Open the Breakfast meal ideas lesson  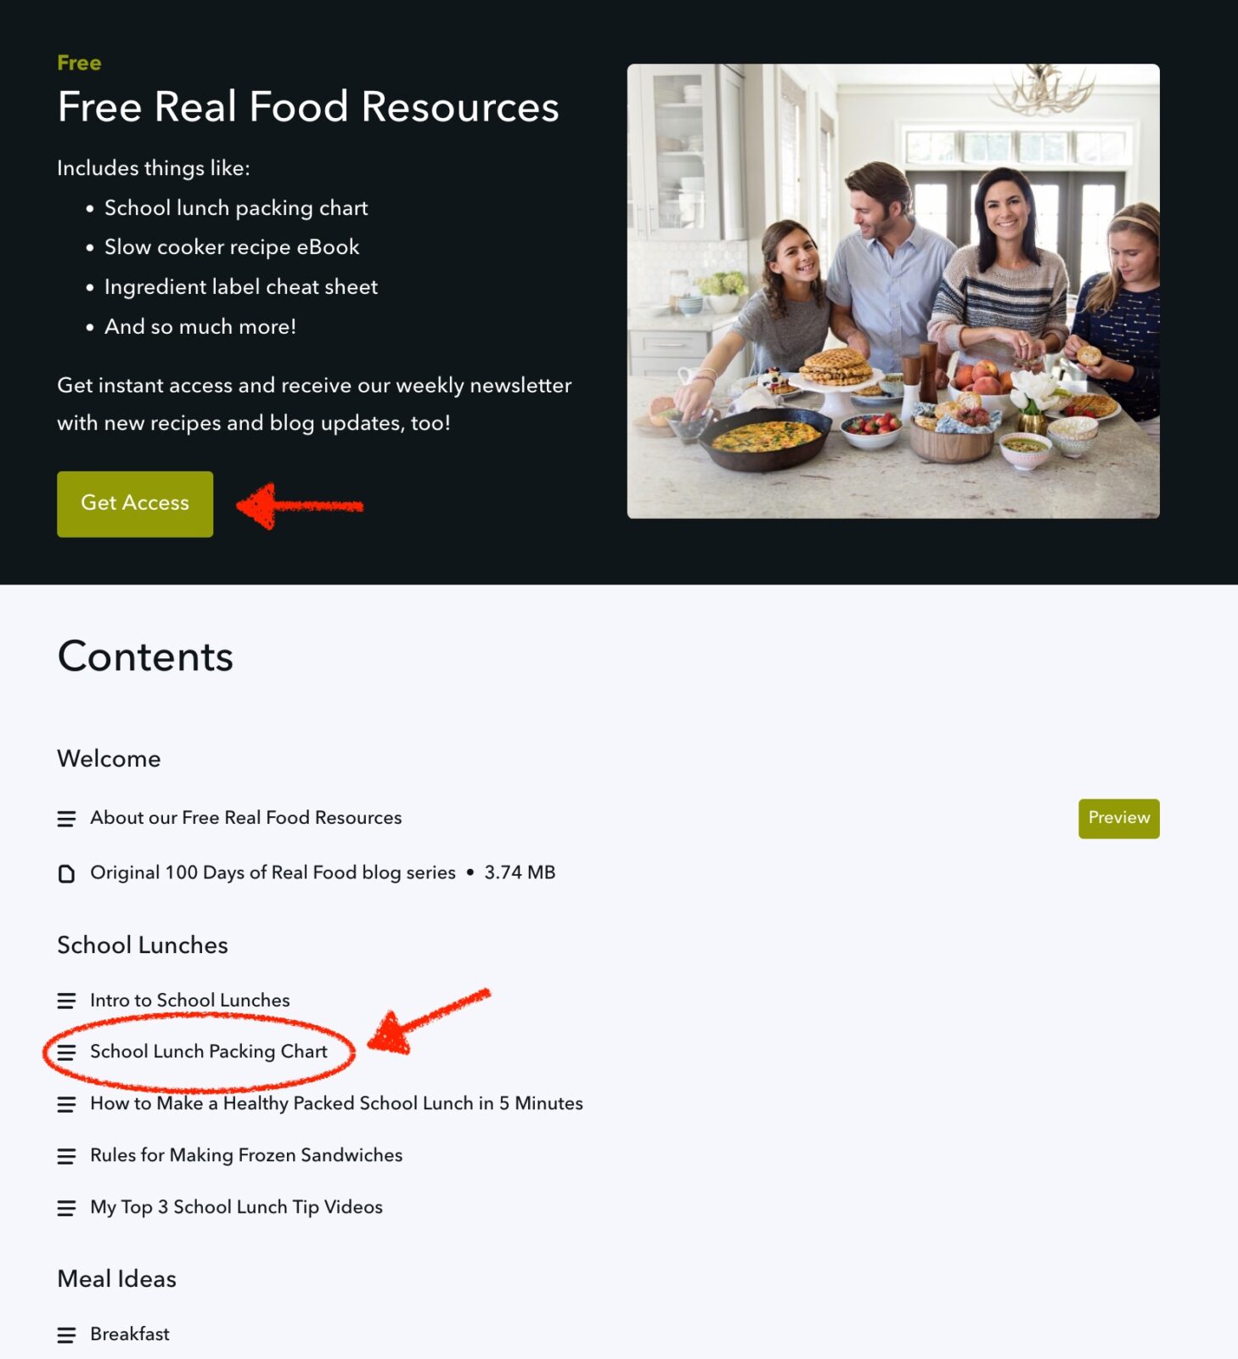130,1334
